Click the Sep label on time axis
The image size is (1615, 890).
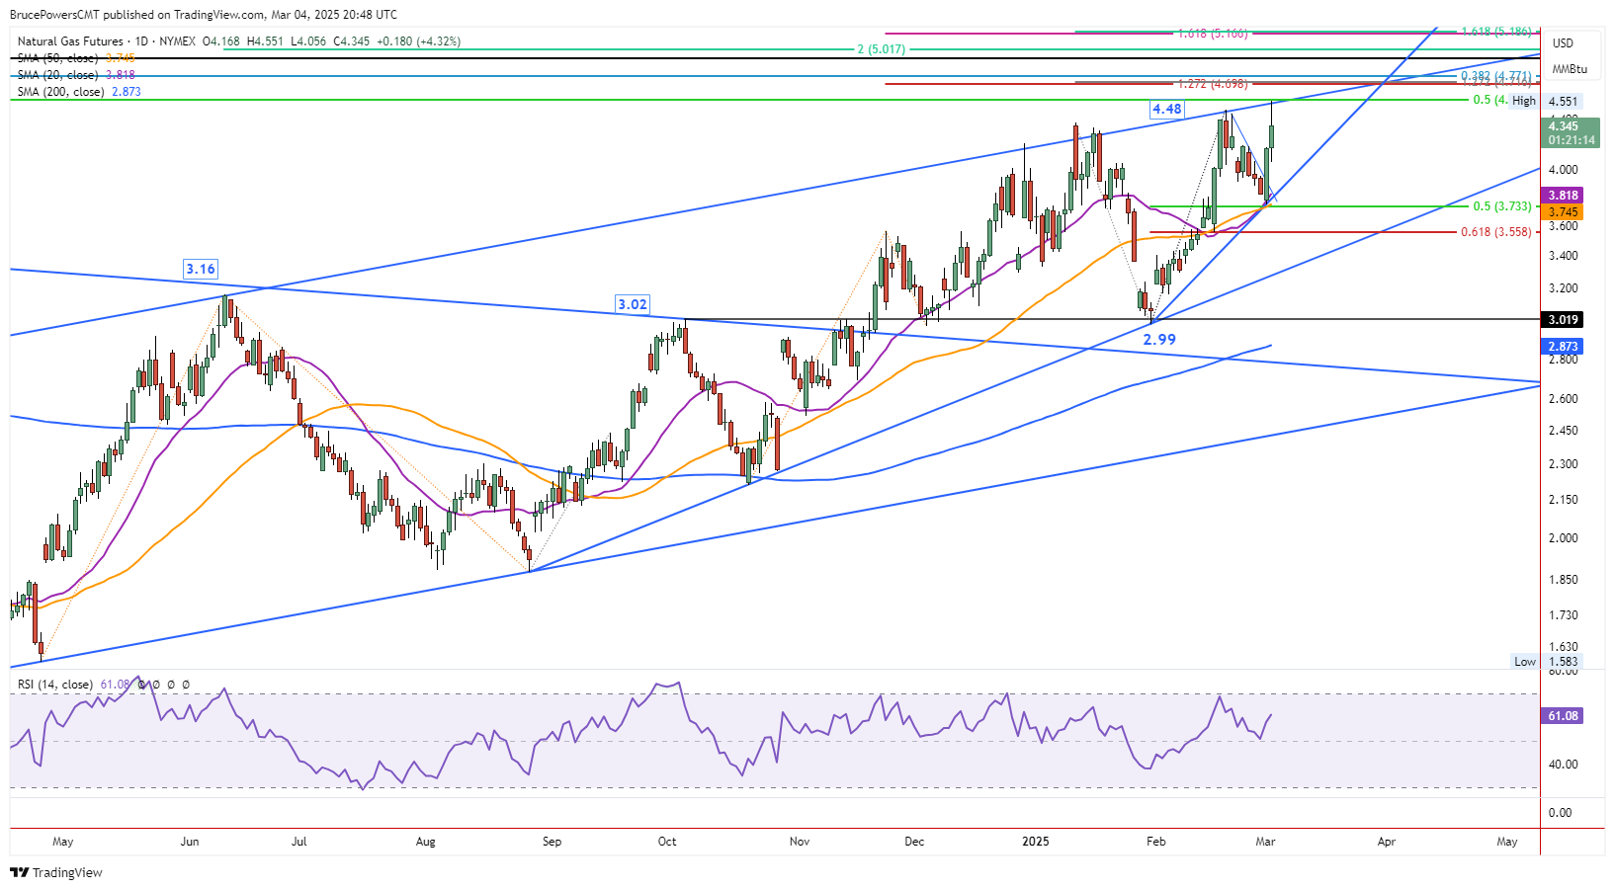[552, 842]
